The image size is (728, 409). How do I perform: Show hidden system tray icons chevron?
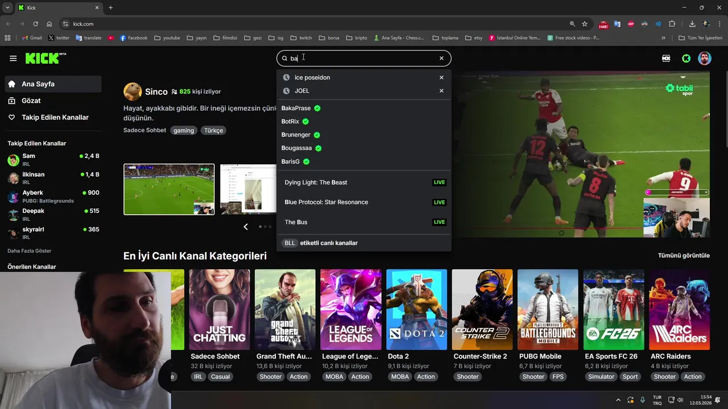(x=618, y=400)
